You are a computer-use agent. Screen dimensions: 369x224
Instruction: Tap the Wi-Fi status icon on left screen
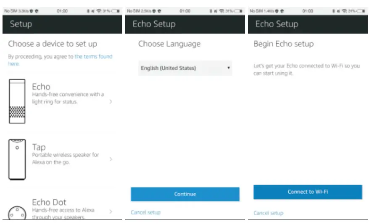(99, 11)
